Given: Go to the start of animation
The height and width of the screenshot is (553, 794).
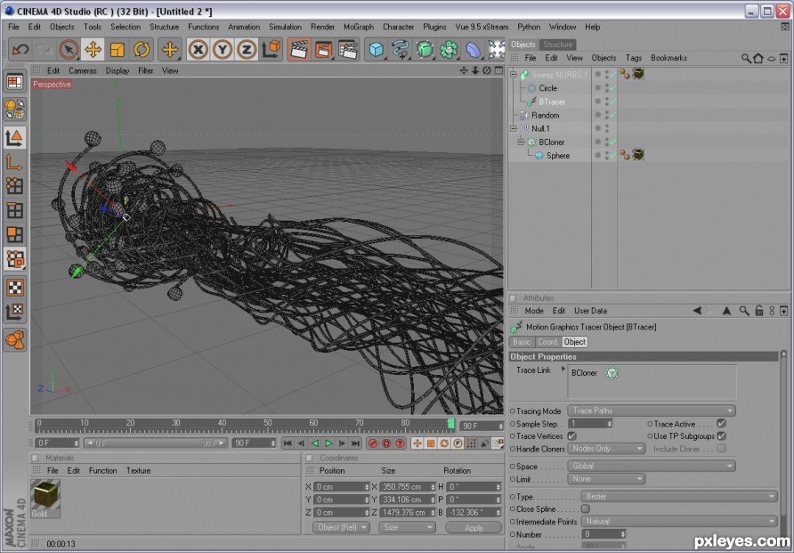Looking at the screenshot, I should [288, 443].
